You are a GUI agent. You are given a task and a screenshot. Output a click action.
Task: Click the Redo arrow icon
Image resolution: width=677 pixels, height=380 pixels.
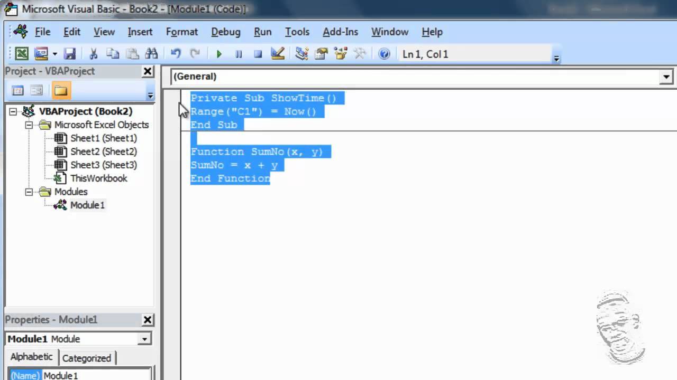(x=195, y=53)
